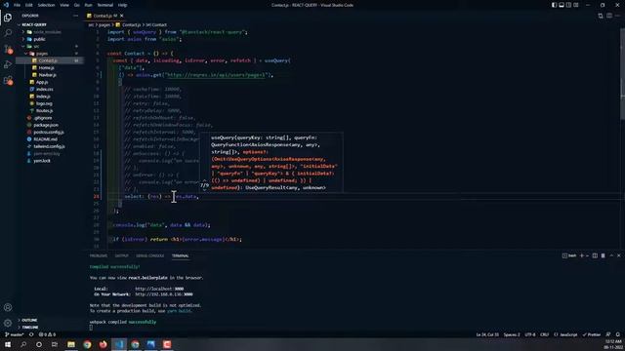This screenshot has height=351, width=625.
Task: Switch to the OUTPUT panel tab
Action: pyautogui.click(x=121, y=255)
